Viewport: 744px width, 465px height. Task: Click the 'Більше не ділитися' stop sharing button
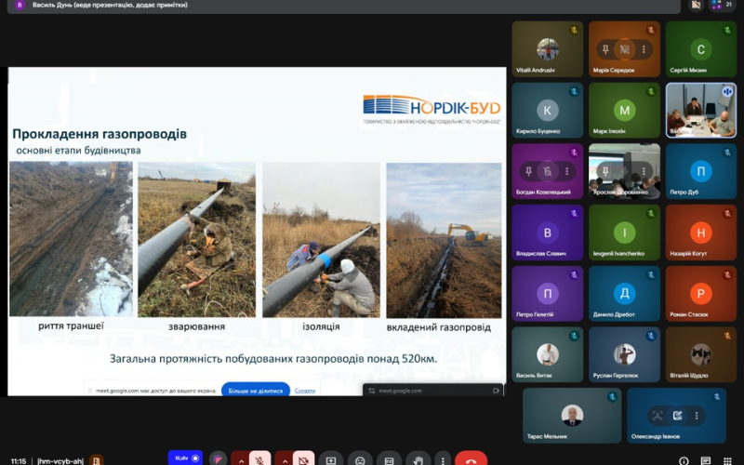[x=255, y=391]
